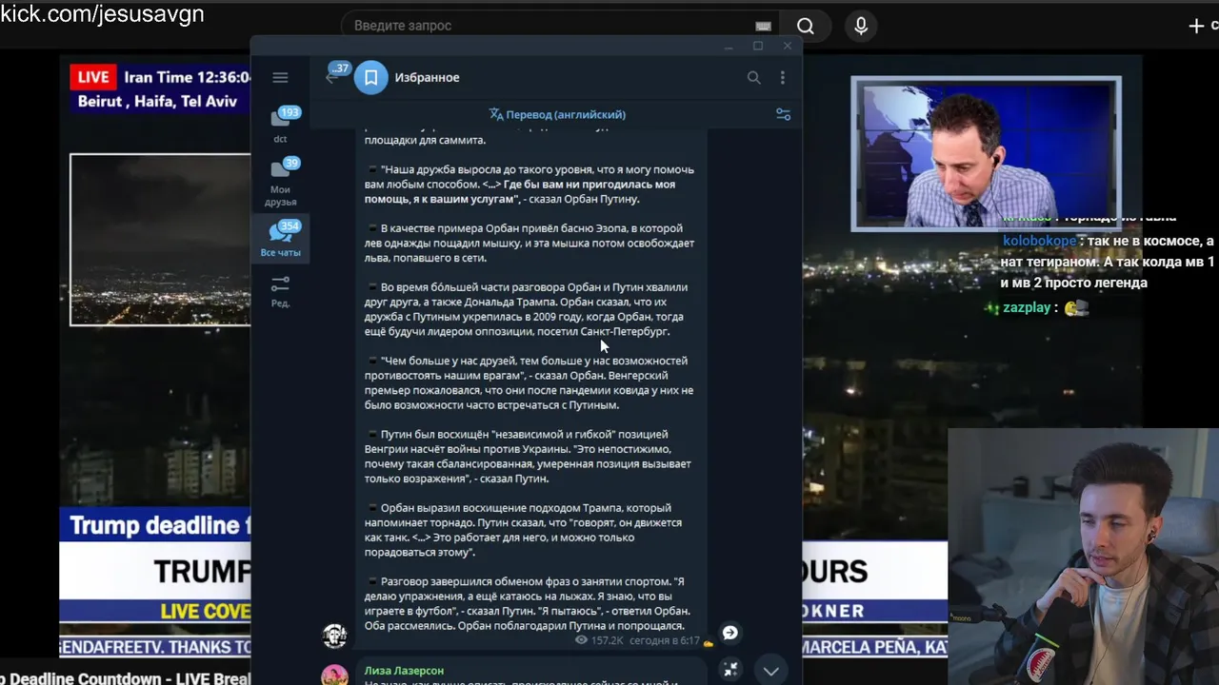This screenshot has height=685, width=1219.
Task: Open three-dot chat options menu
Action: coord(783,78)
